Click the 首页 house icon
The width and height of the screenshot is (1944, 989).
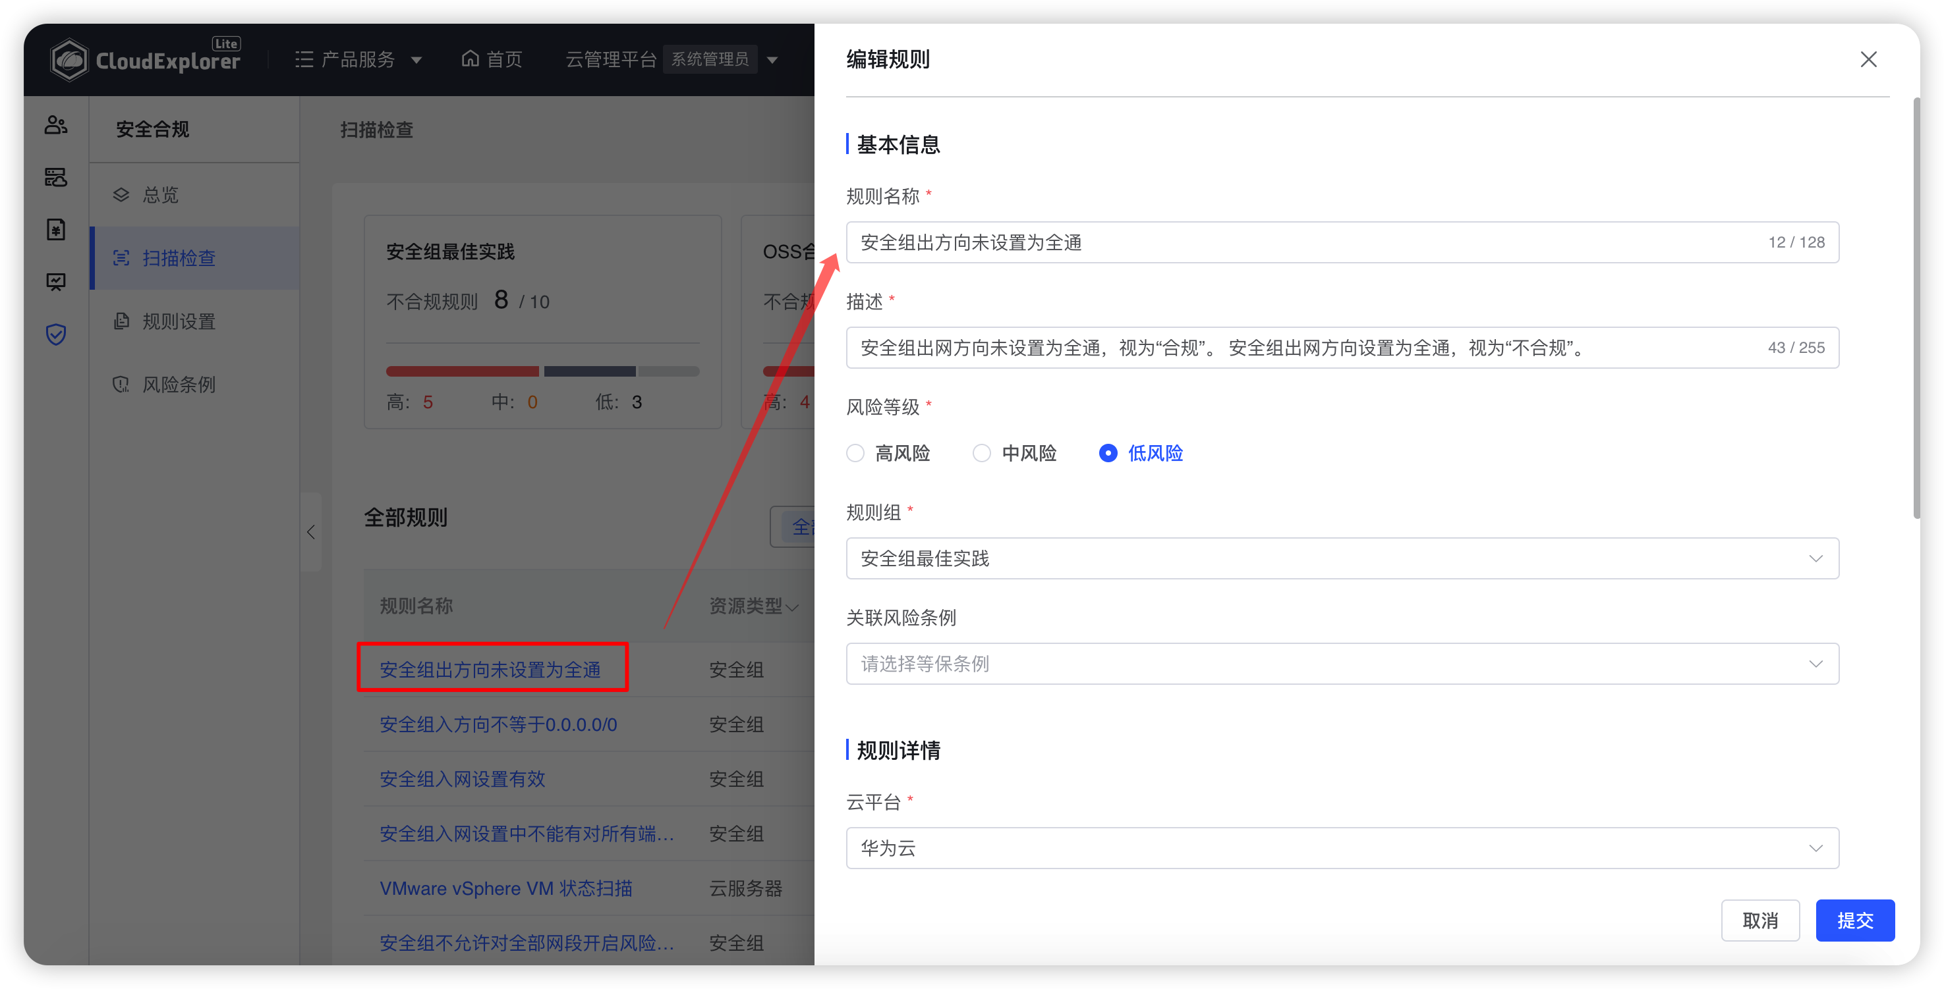click(x=470, y=59)
